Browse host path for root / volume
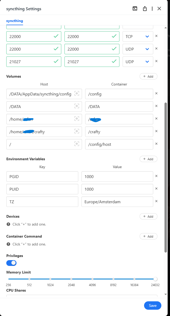Viewport: 170px width, 316px height. point(76,144)
